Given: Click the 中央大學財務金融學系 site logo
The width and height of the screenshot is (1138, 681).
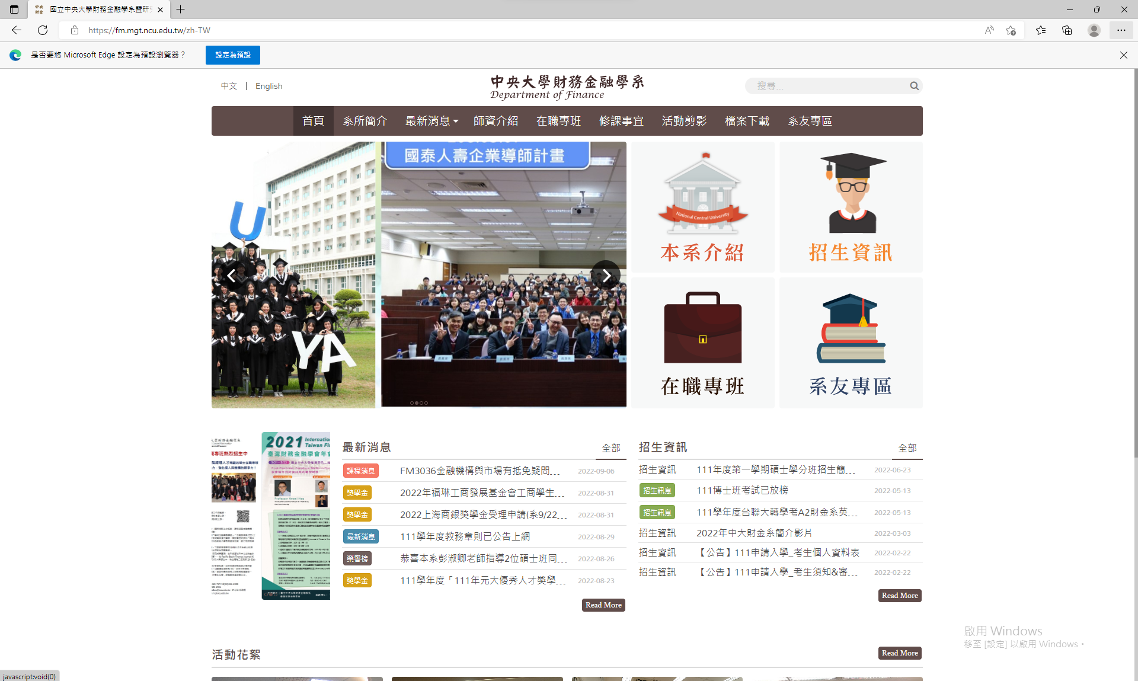Looking at the screenshot, I should pos(567,87).
